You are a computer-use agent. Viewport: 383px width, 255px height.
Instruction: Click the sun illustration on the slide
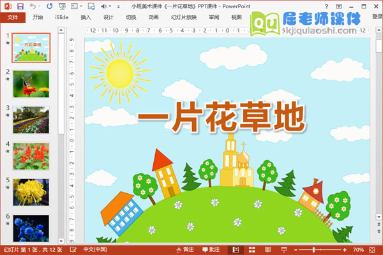[120, 73]
